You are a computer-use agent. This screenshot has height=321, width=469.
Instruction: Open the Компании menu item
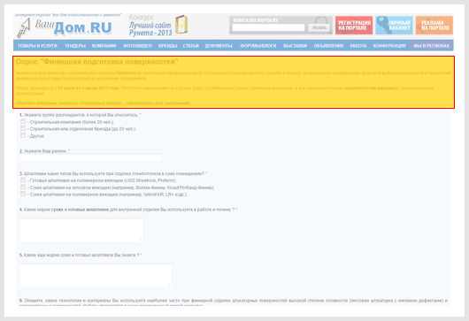click(104, 46)
